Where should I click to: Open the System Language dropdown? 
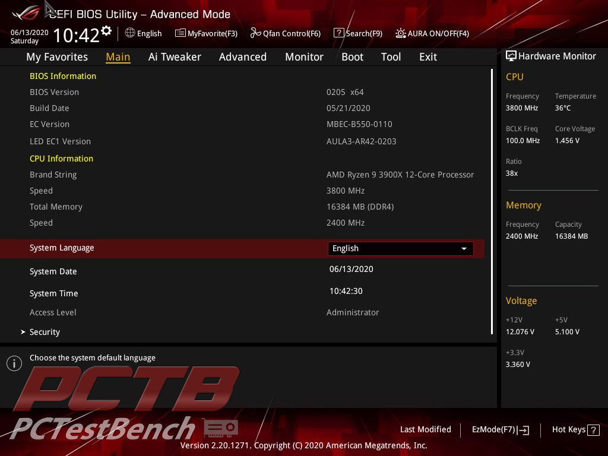pyautogui.click(x=400, y=249)
